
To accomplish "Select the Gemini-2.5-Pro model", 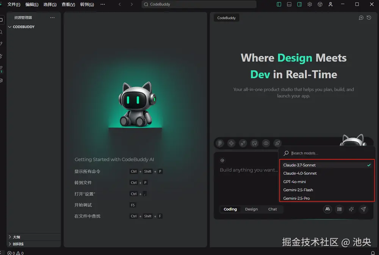I will pyautogui.click(x=327, y=198).
